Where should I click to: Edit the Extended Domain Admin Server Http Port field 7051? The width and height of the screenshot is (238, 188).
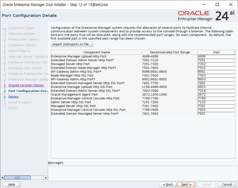[216, 60]
